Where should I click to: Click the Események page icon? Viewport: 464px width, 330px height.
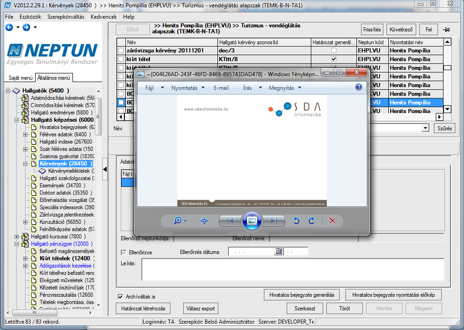(x=34, y=186)
